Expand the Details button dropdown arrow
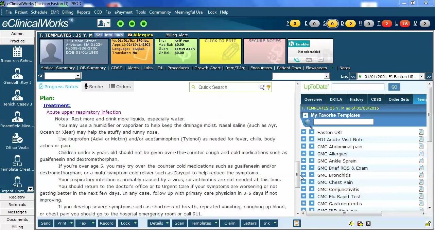Image resolution: width=435 pixels, height=230 pixels. [168, 223]
